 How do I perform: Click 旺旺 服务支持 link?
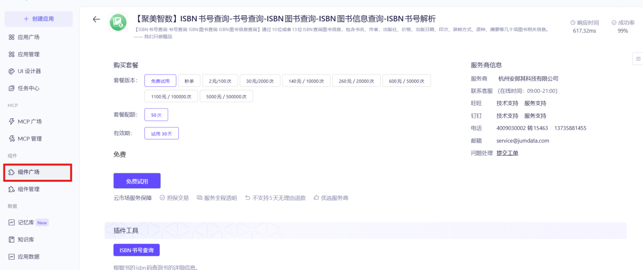click(x=535, y=104)
